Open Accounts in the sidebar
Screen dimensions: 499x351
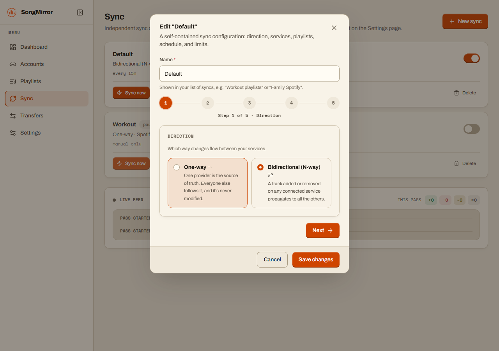tap(46, 64)
